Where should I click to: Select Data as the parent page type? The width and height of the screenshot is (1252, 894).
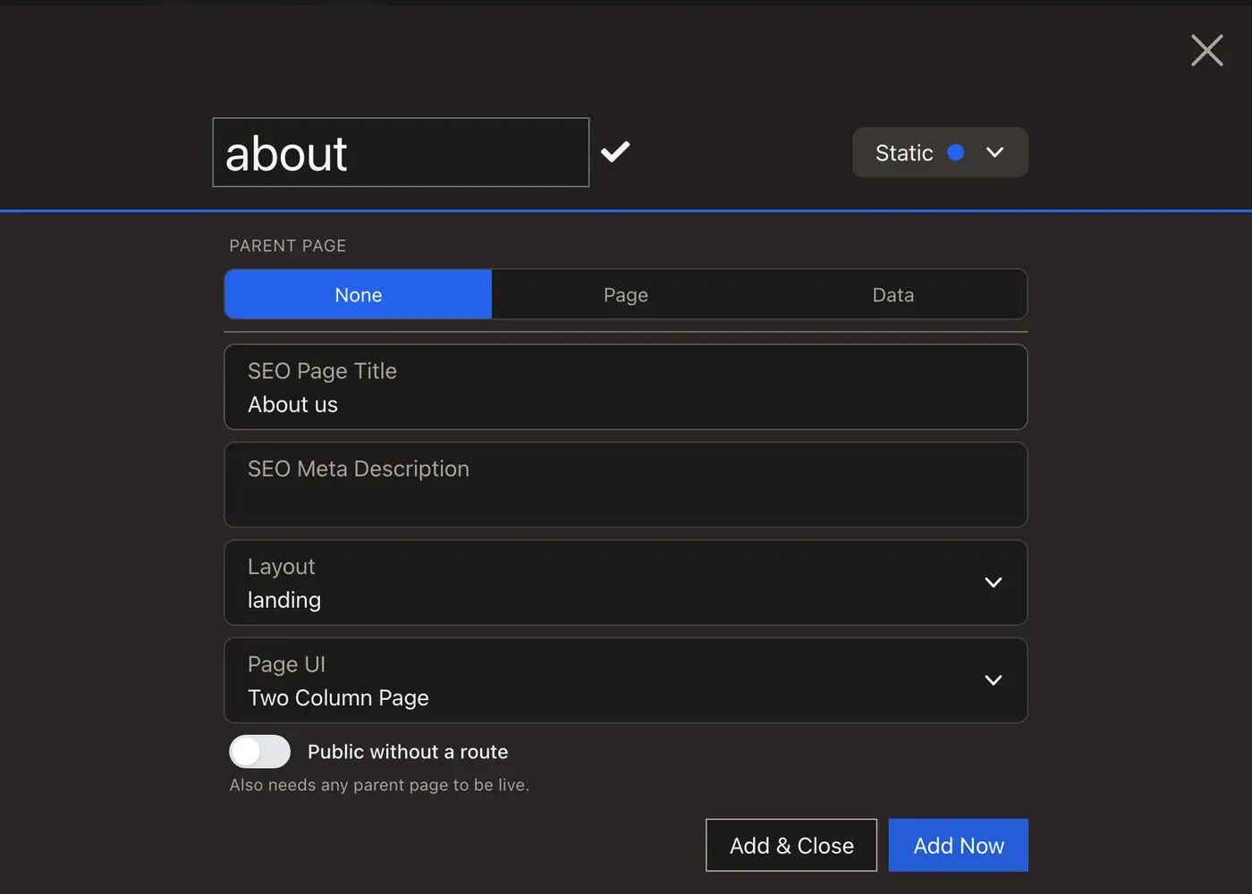click(893, 294)
